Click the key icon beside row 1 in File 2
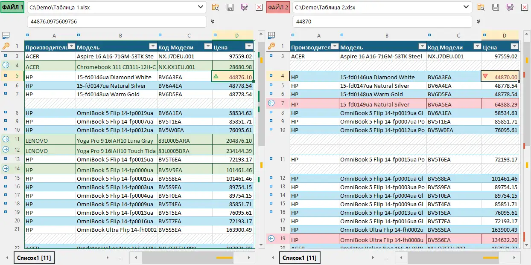 (271, 46)
